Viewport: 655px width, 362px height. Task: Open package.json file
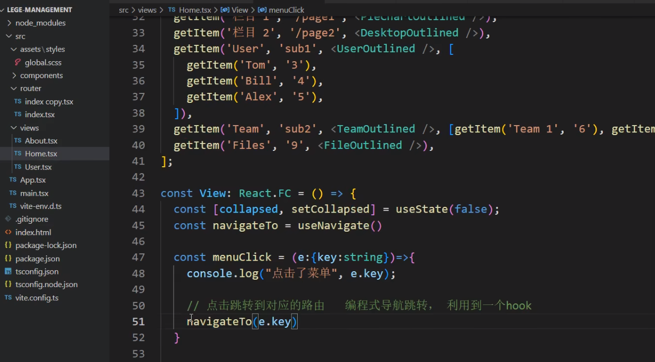(x=37, y=259)
